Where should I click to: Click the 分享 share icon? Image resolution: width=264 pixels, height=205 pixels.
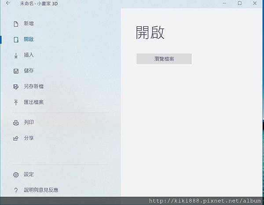point(16,138)
